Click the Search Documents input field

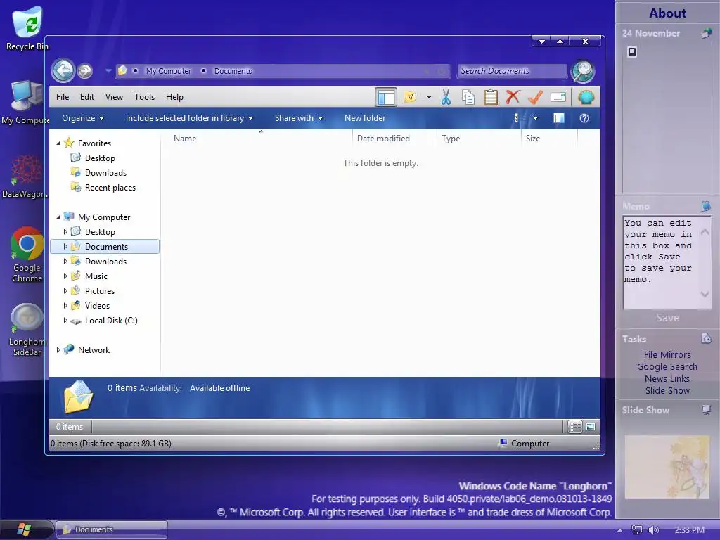512,71
